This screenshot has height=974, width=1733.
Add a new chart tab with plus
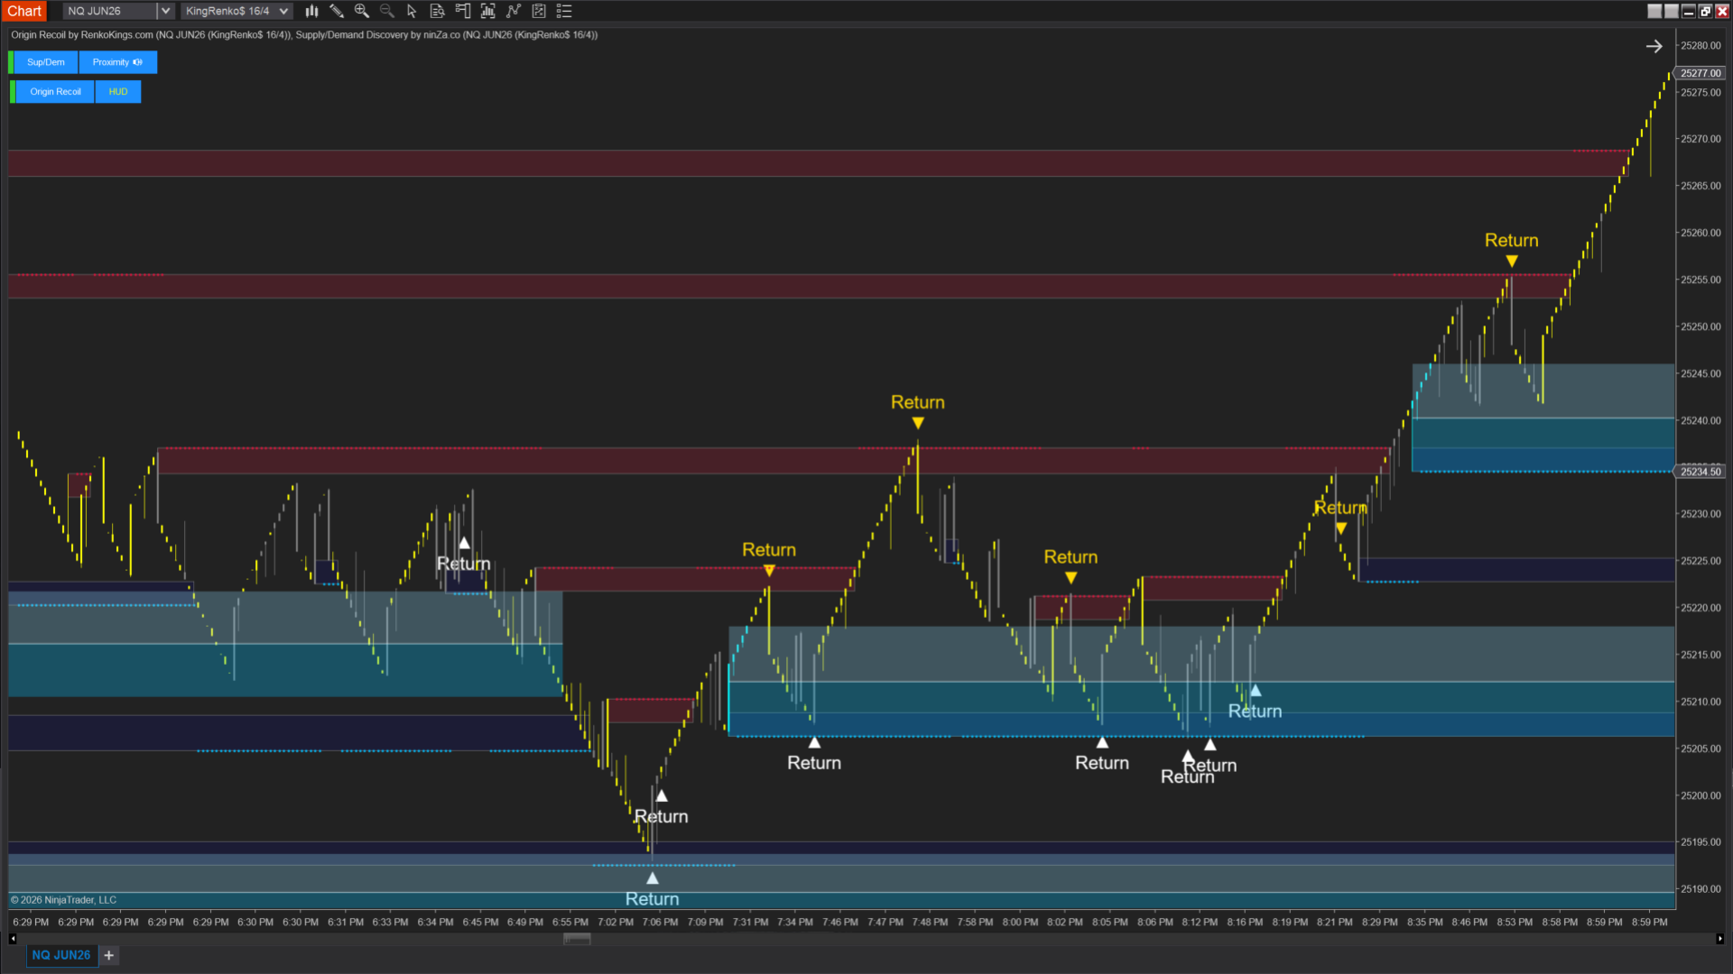tap(109, 955)
